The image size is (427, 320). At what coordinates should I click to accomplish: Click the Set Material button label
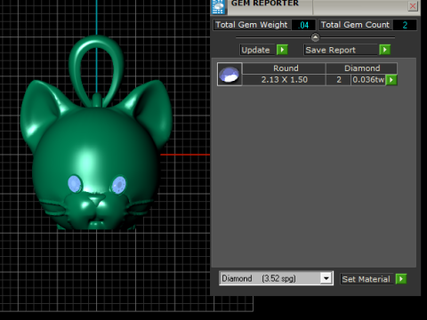point(367,279)
